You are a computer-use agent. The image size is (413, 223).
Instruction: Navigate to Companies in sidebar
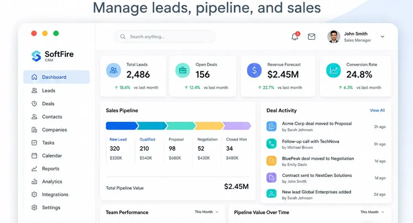[x=54, y=130]
